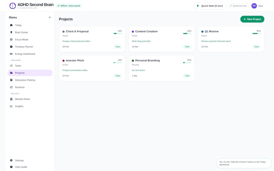This screenshot has width=274, height=171.
Task: Click the ADHD Second Brain logo icon
Action: coord(12,6)
